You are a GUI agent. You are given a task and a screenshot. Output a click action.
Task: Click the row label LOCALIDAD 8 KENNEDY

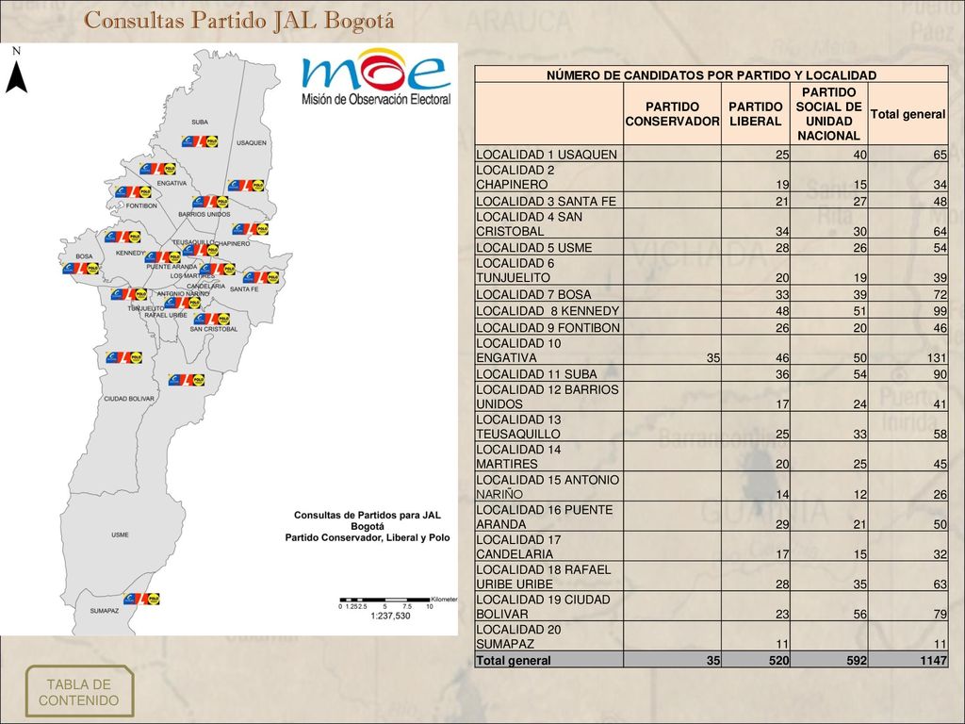(548, 311)
